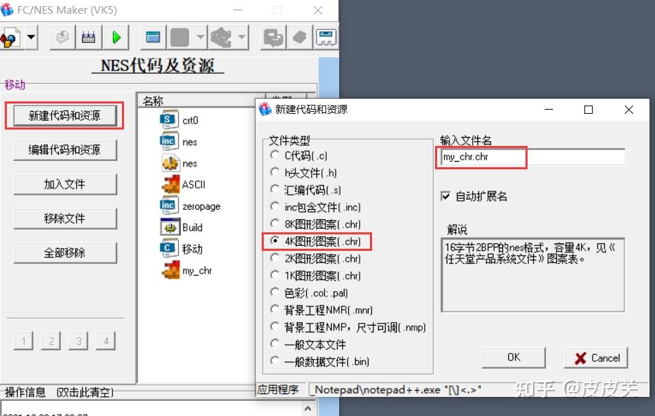Click the 名称 column header

click(x=154, y=100)
